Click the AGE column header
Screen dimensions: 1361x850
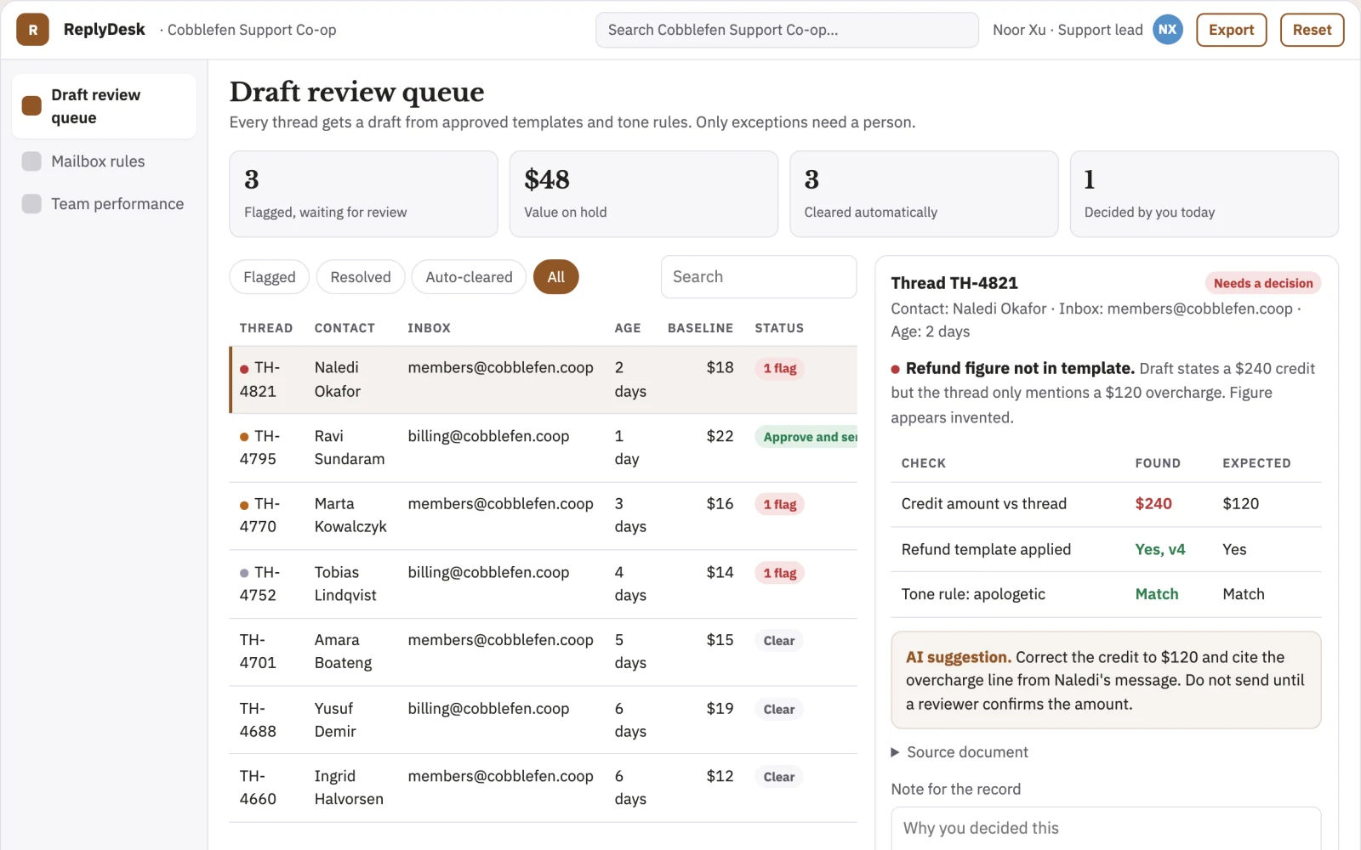point(628,328)
